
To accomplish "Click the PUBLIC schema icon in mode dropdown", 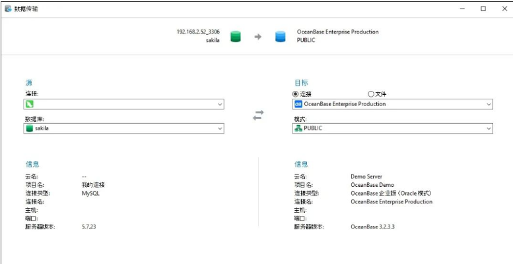I will point(298,128).
